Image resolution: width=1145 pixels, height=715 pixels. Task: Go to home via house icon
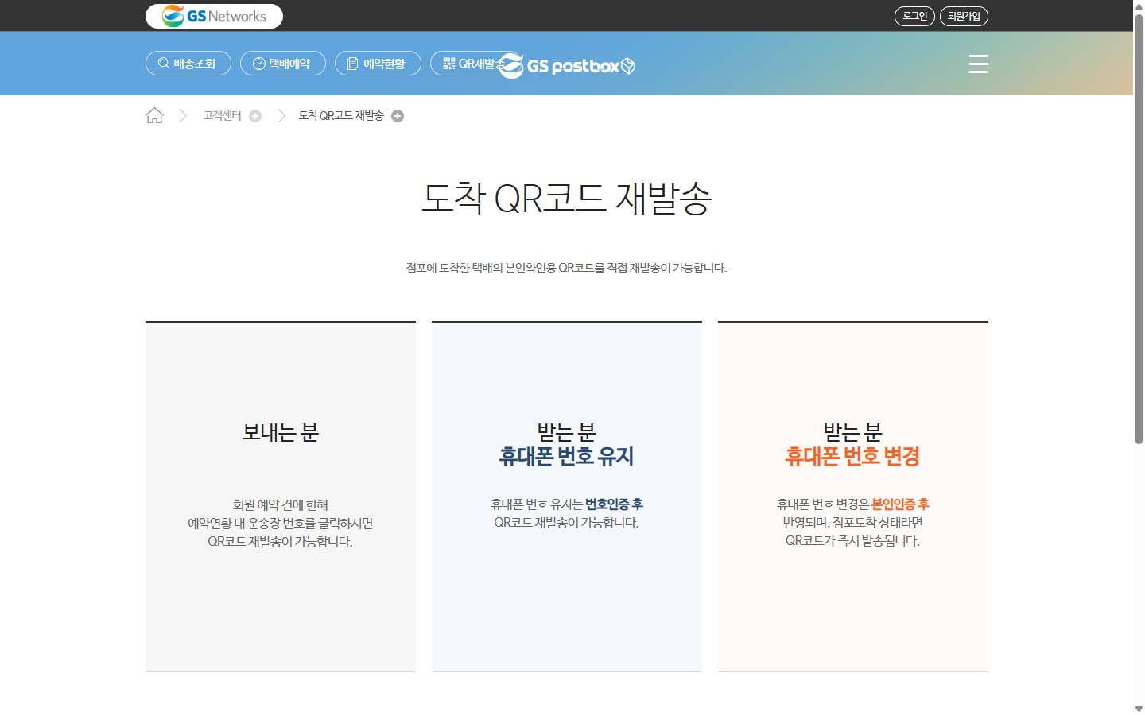click(154, 116)
